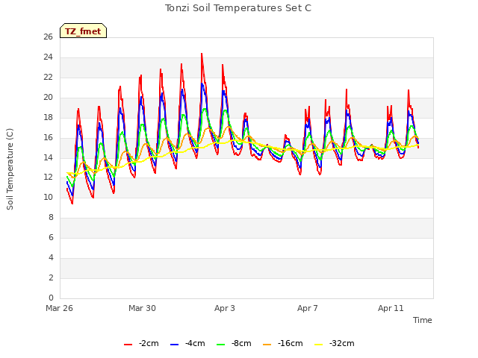Viewport: 478px width, 358px height.
Task: Click the 16 y-axis tick label
Action: [48, 137]
